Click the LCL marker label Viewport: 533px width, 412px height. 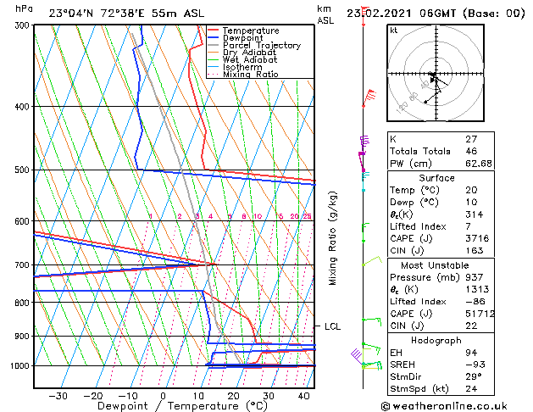pos(332,326)
